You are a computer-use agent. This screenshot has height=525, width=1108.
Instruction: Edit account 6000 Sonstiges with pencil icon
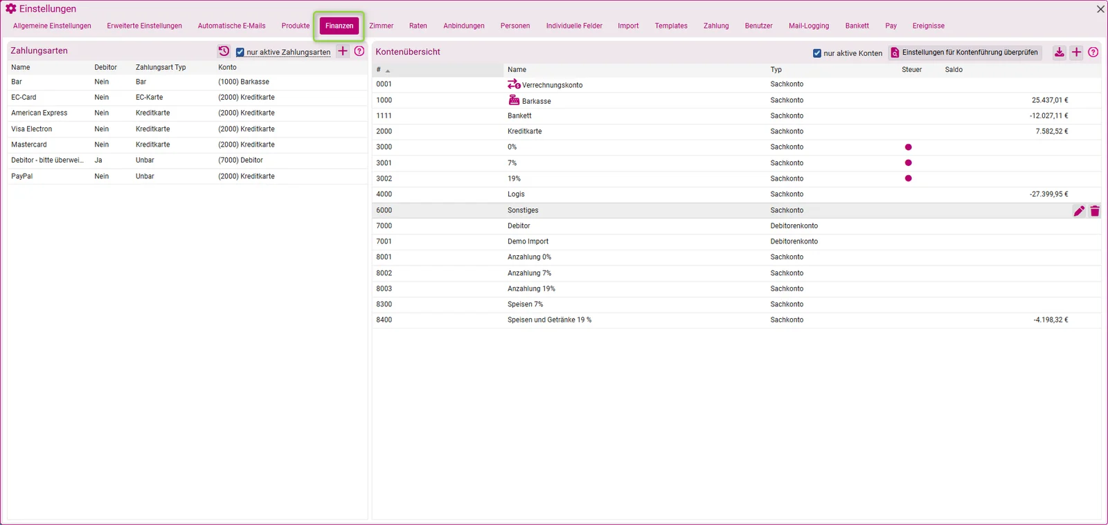click(1079, 211)
